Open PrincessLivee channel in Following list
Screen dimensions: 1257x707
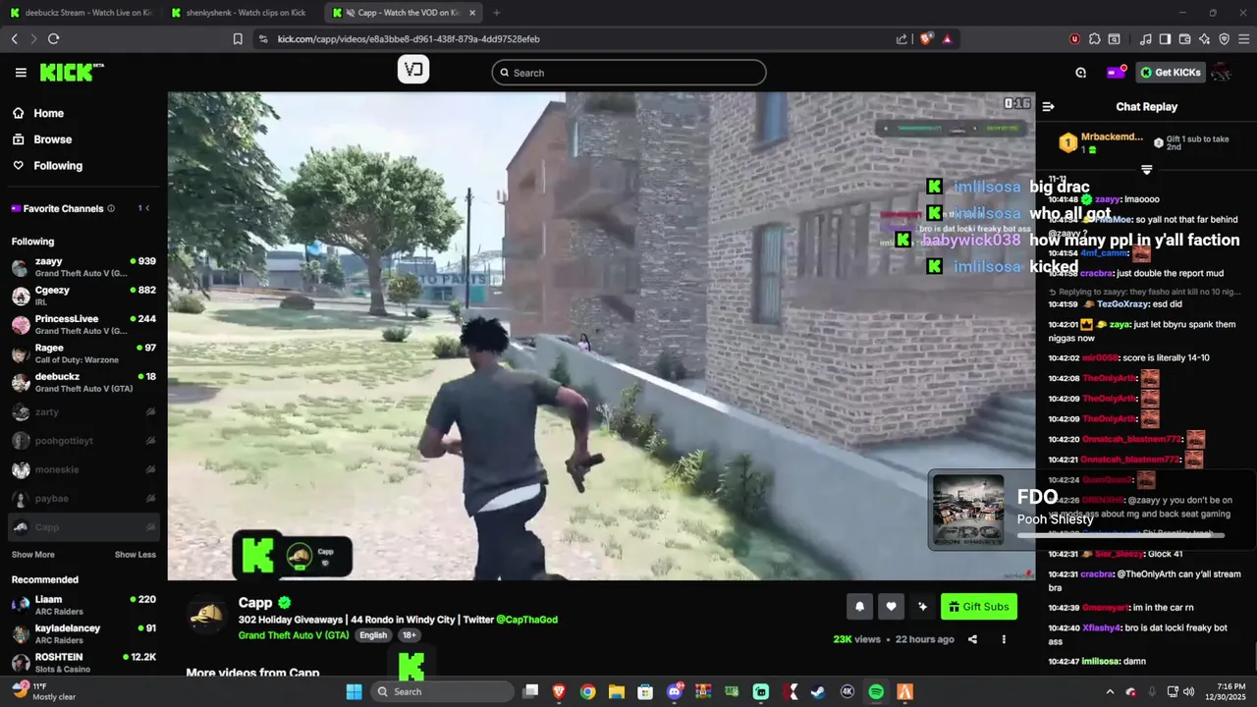tap(83, 324)
